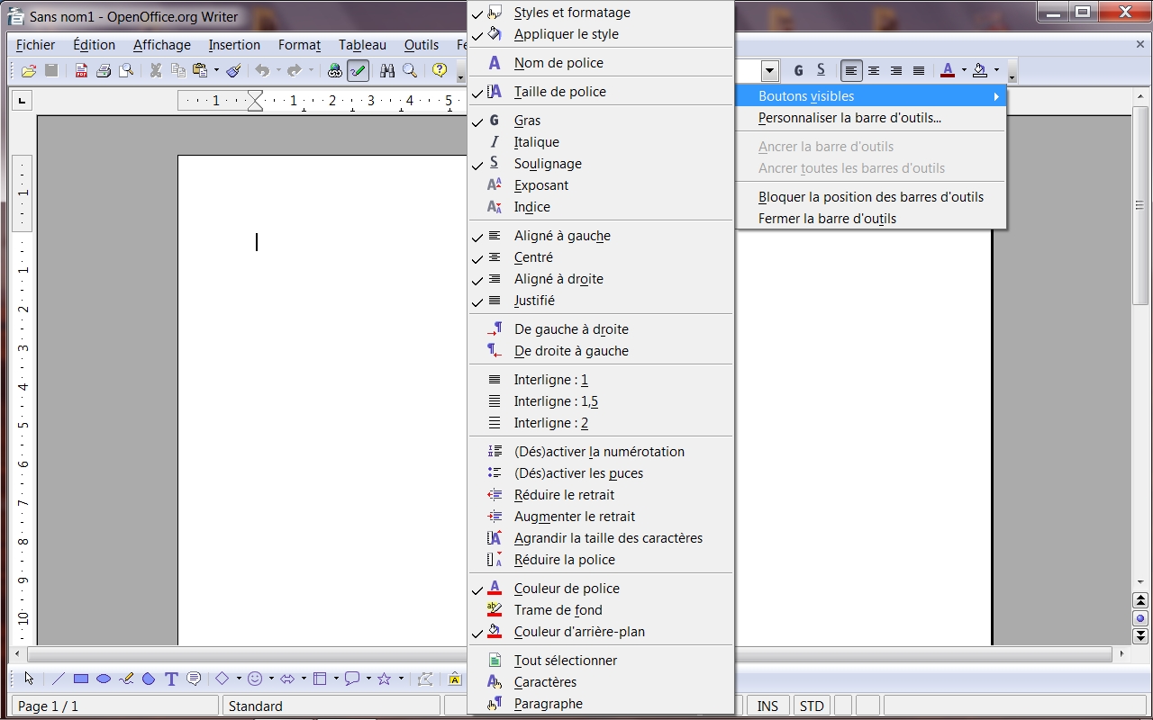Select 'Bloquer la position des barres d'outils'
The height and width of the screenshot is (720, 1153).
tap(870, 197)
